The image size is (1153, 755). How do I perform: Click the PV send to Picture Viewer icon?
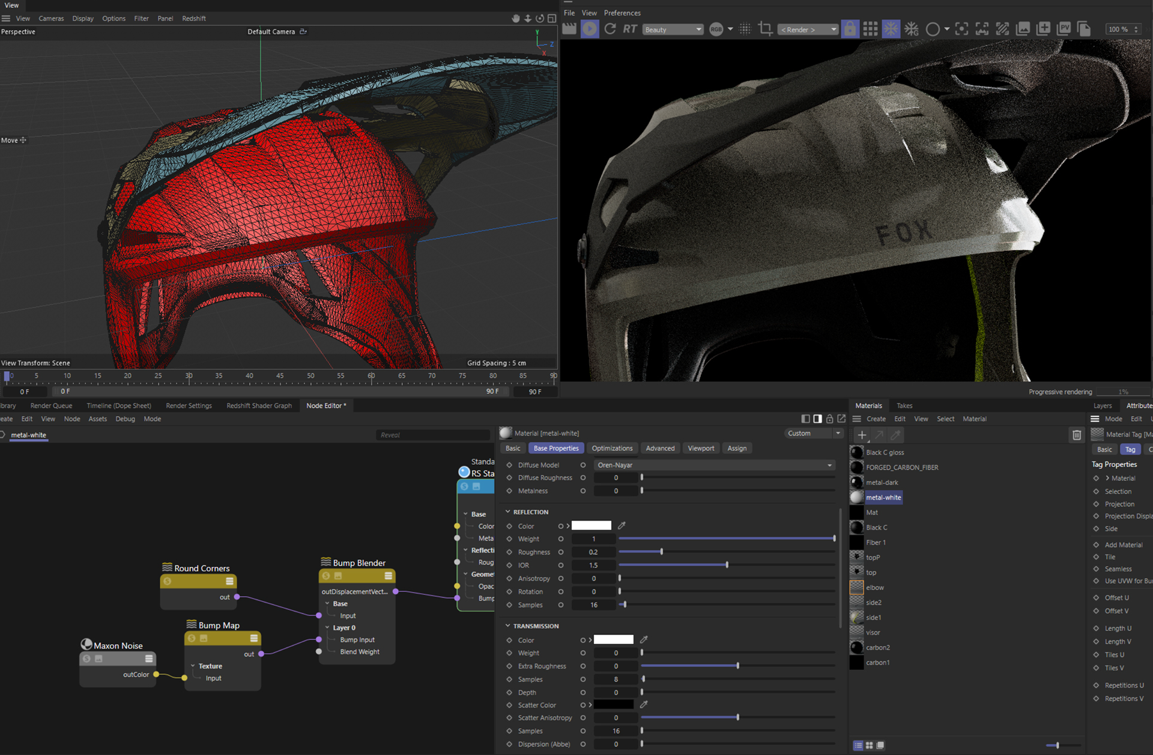click(x=1064, y=29)
